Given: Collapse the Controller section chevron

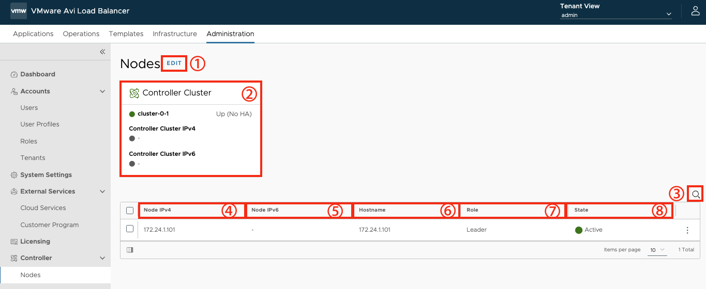Looking at the screenshot, I should click(x=102, y=258).
